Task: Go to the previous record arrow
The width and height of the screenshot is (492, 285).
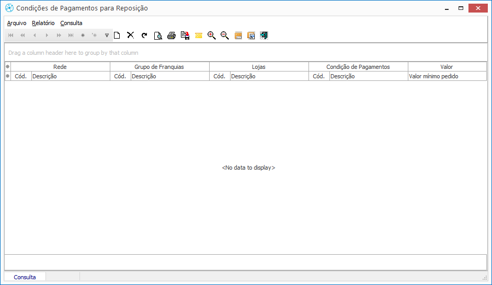Action: [35, 35]
